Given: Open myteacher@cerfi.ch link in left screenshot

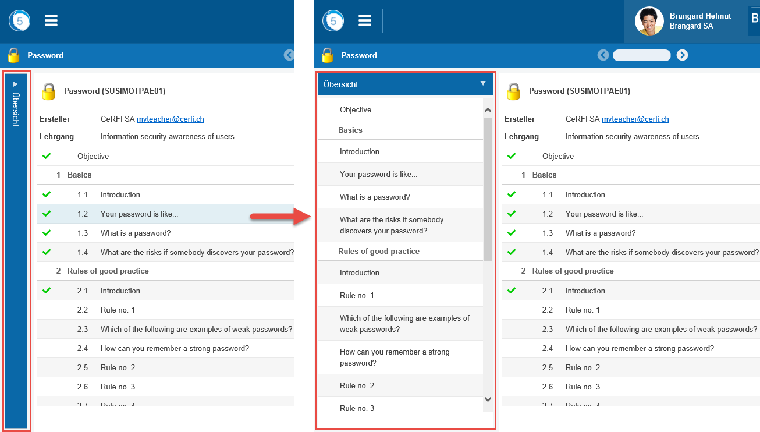Looking at the screenshot, I should [x=171, y=119].
